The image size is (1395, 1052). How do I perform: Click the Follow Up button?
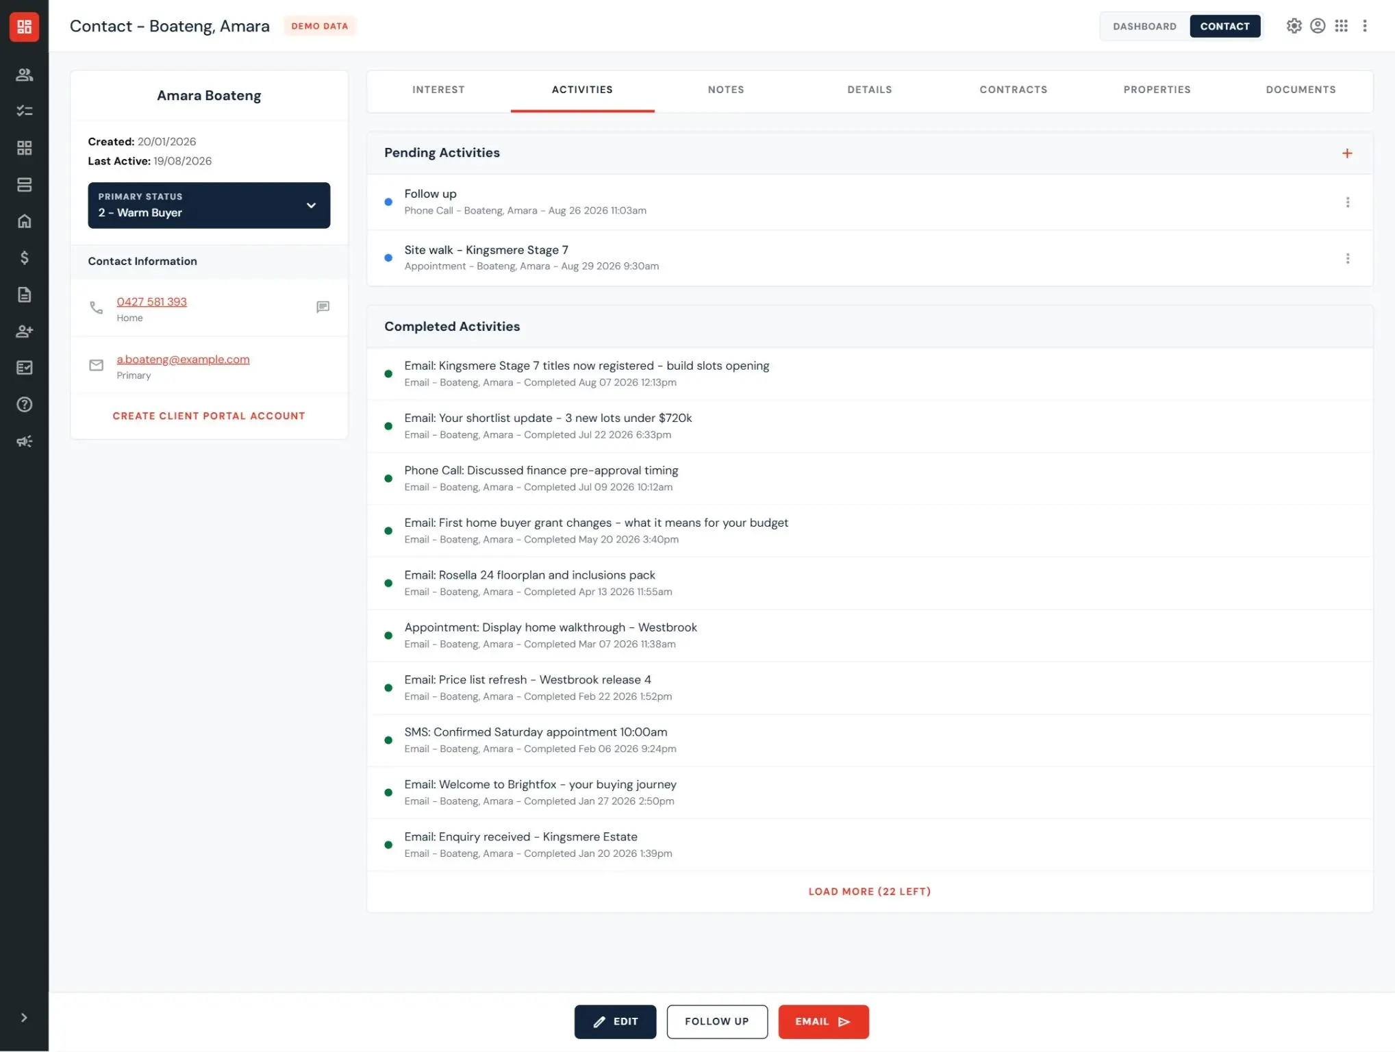717,1022
